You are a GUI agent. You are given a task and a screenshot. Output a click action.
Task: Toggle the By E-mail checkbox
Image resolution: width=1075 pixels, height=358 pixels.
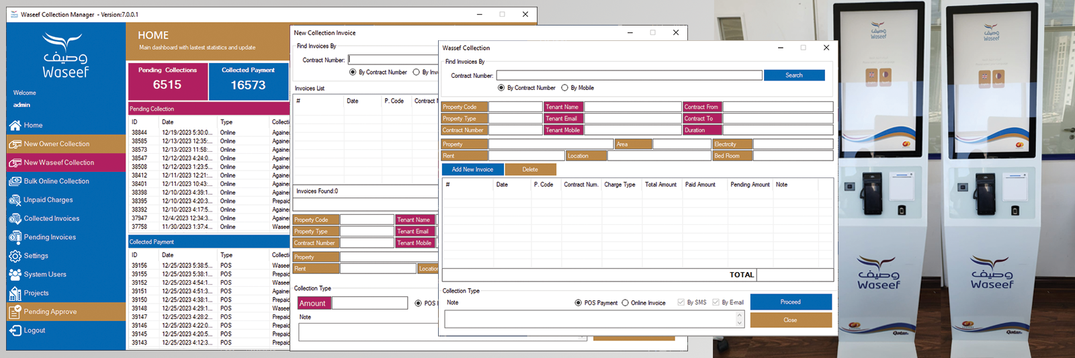click(x=716, y=302)
